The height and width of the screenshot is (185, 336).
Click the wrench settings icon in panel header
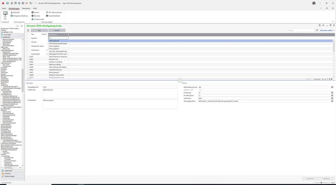tap(323, 25)
